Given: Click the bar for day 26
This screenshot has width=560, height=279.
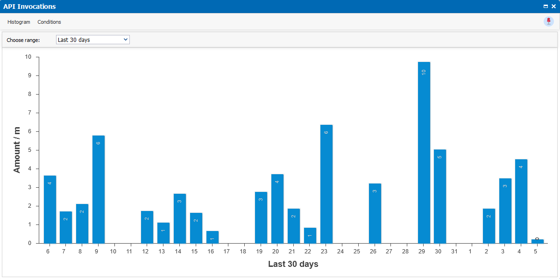Looking at the screenshot, I should click(375, 213).
